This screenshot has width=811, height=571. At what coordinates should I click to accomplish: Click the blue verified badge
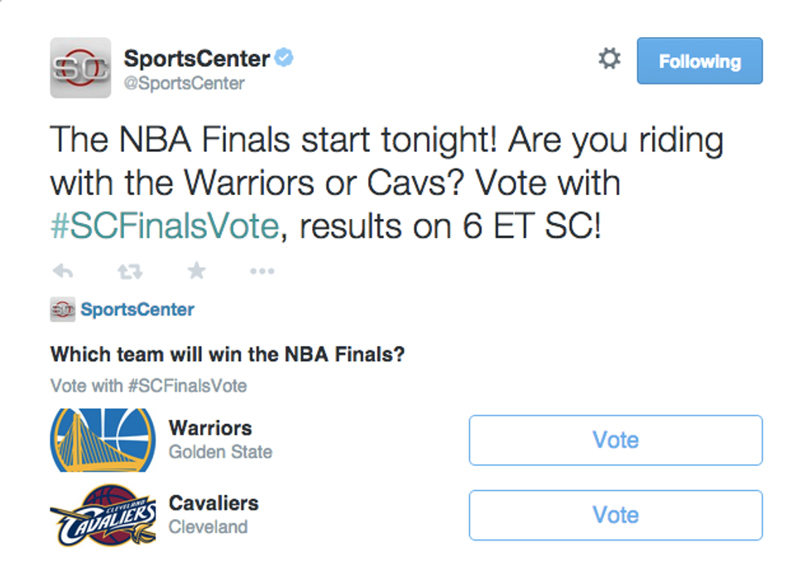click(x=285, y=59)
